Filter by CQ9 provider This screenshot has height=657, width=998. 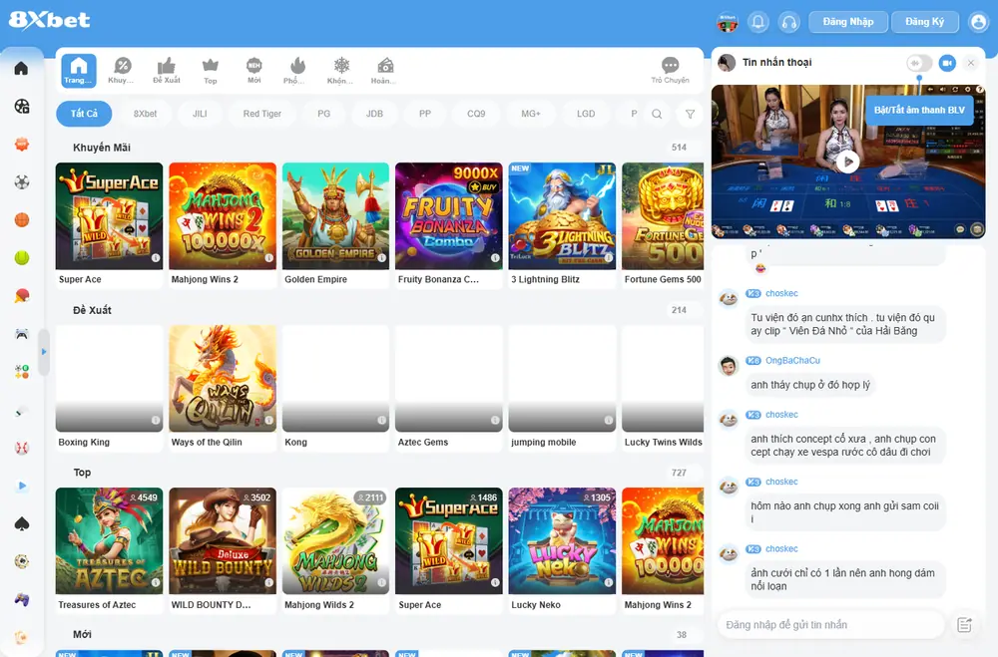[x=476, y=114]
